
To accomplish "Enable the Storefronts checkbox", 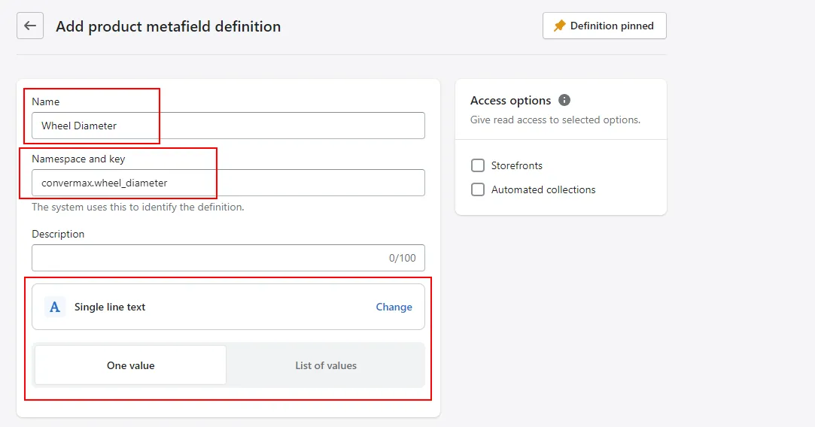I will [478, 165].
